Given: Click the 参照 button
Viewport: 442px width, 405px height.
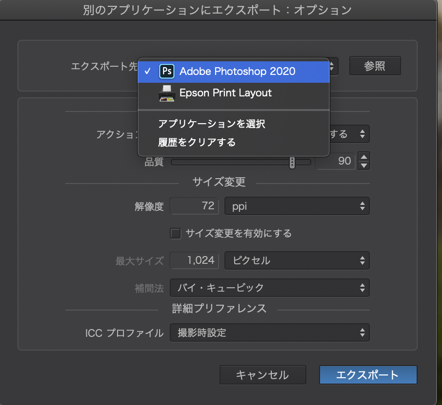Looking at the screenshot, I should (375, 66).
